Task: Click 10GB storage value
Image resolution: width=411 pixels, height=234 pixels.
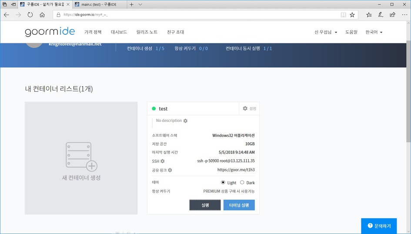Action: (x=250, y=144)
